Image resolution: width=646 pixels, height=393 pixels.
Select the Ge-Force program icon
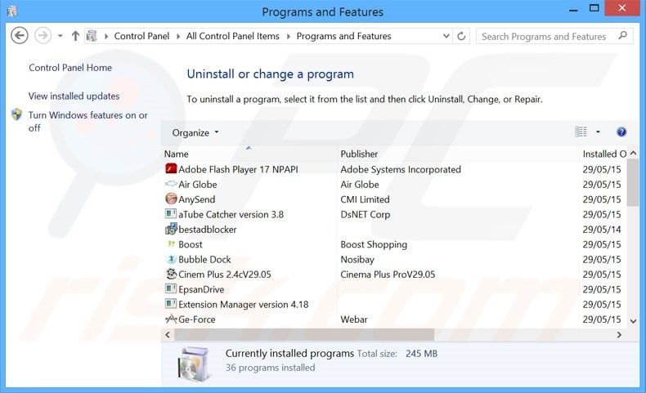click(171, 319)
